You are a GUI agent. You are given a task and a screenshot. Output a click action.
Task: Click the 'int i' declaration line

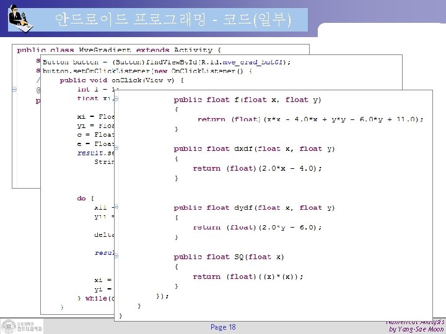(96, 90)
